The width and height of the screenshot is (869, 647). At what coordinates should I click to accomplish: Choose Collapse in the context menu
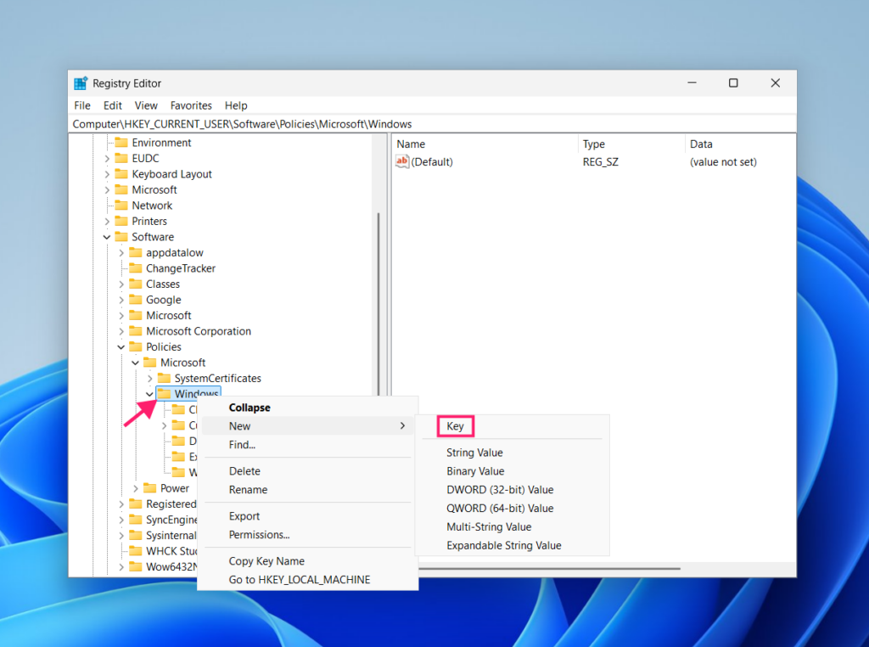point(307,408)
